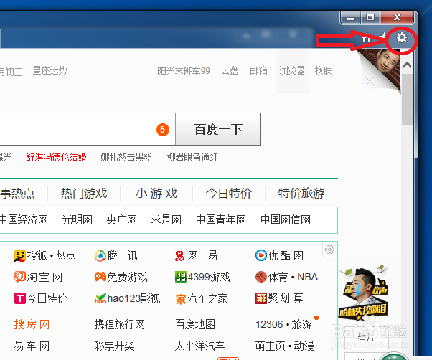Image resolution: width=432 pixels, height=360 pixels.
Task: Open hot topic 舒淇冯德伦结婚
Action: click(x=56, y=157)
